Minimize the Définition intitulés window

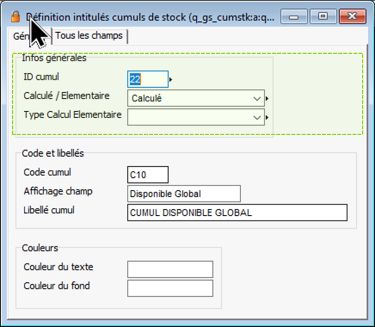pyautogui.click(x=297, y=17)
